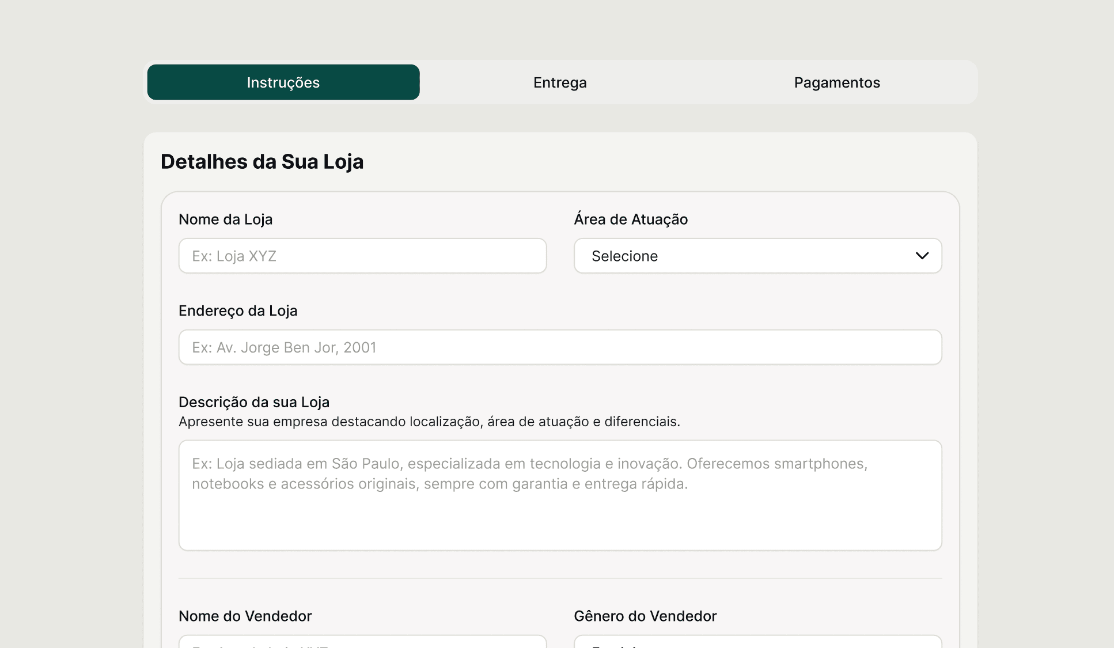Click the chevron arrow in Área de Atuação
Viewport: 1114px width, 648px height.
pos(922,256)
